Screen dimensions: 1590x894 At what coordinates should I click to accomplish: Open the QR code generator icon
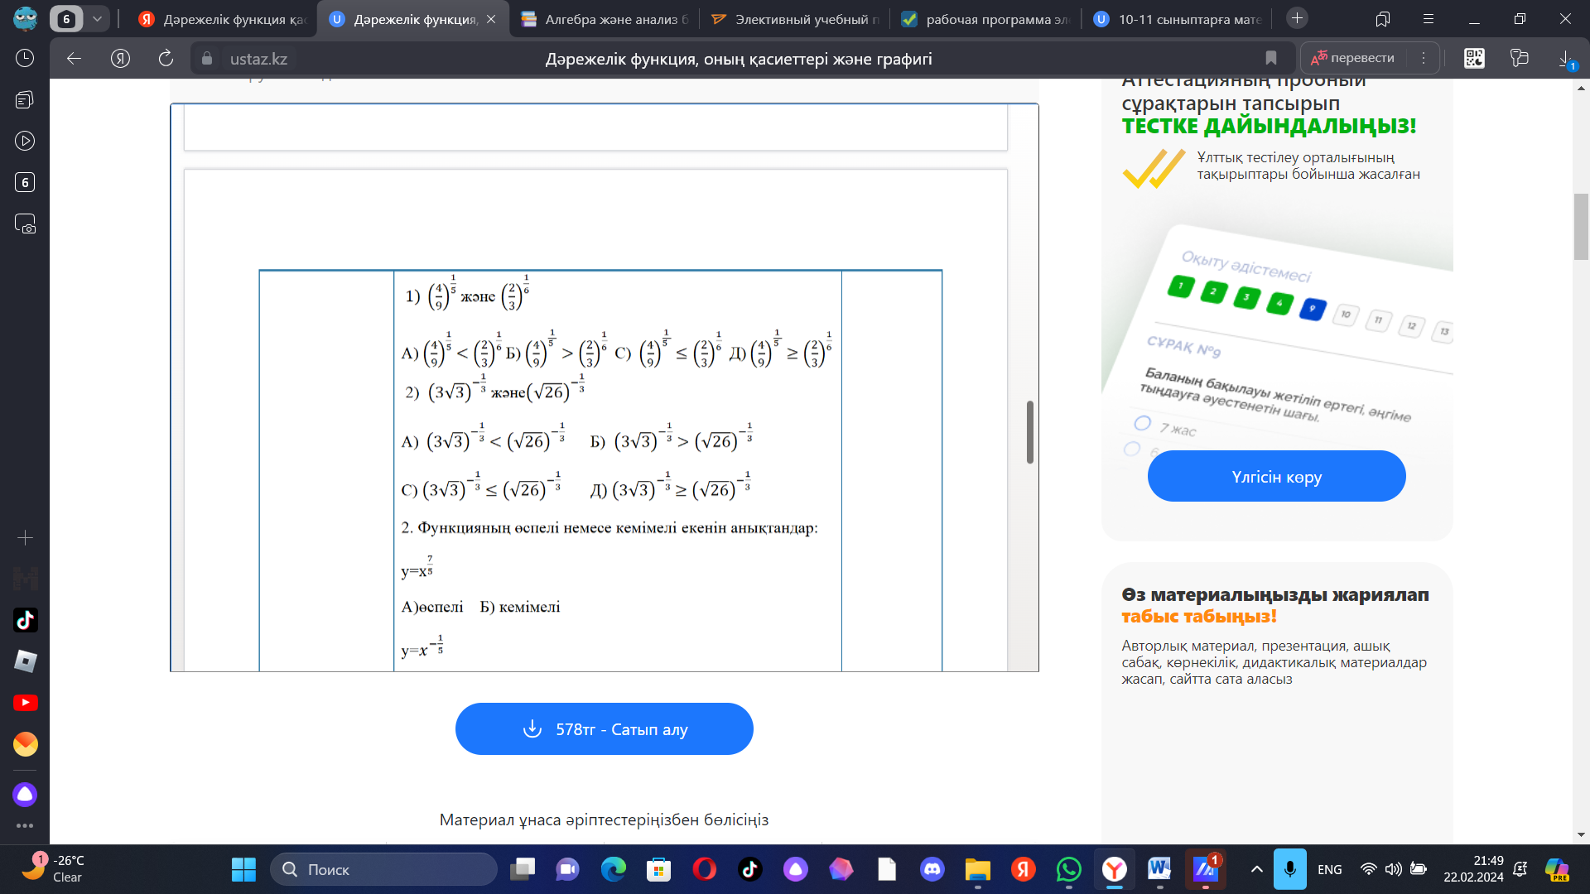(1474, 58)
